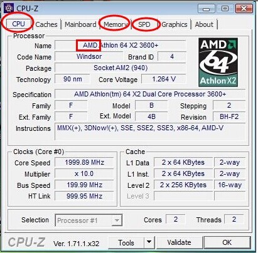This screenshot has height=253, width=258.
Task: Show the Graphics tab
Action: (175, 24)
